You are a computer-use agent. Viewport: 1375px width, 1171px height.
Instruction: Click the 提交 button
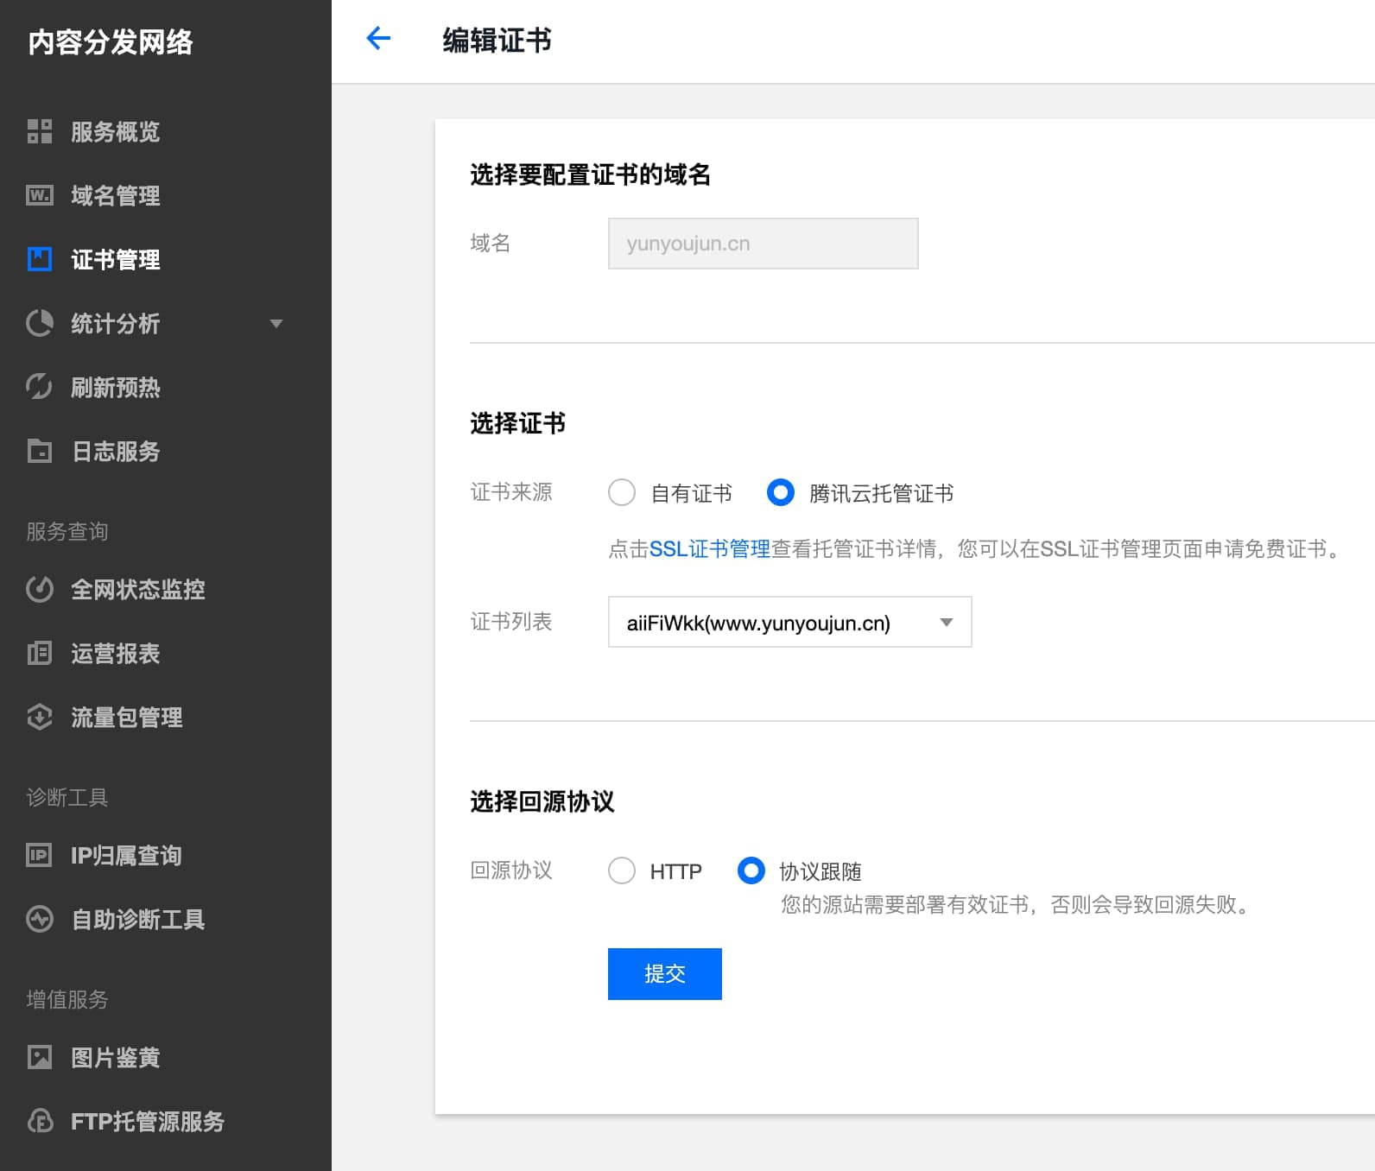tap(665, 974)
